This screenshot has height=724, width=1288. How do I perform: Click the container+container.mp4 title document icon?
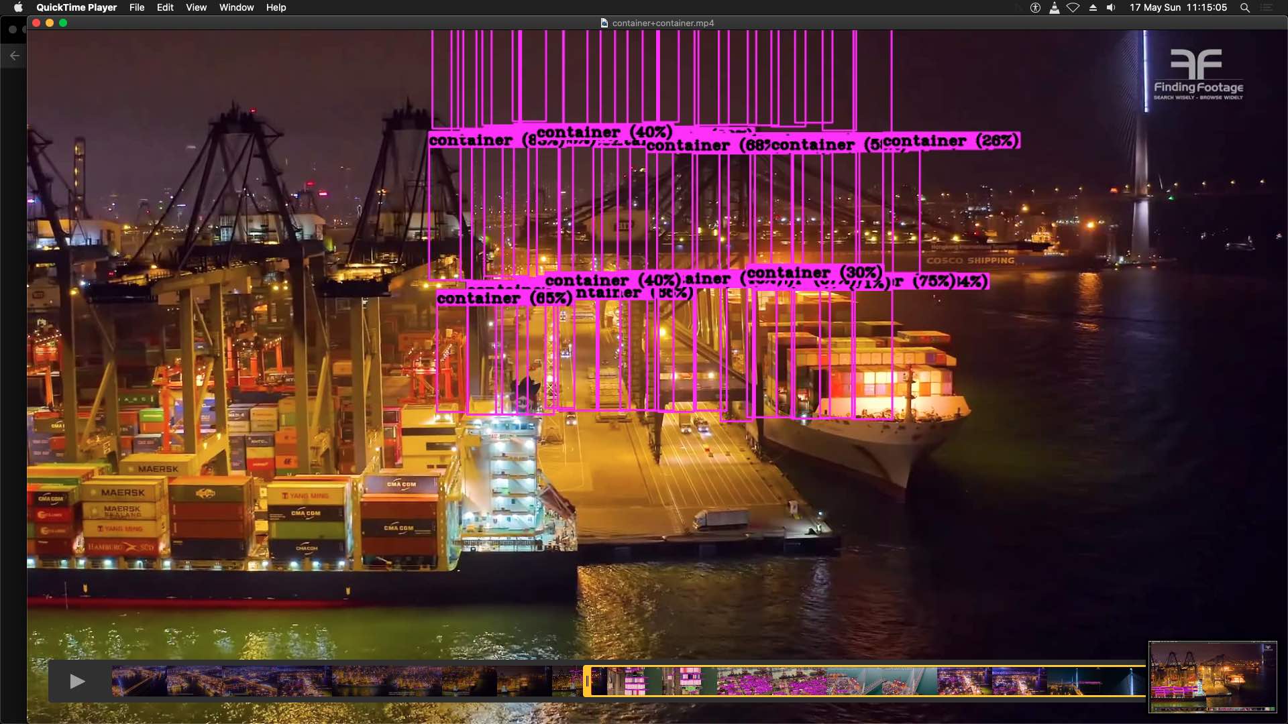click(604, 23)
